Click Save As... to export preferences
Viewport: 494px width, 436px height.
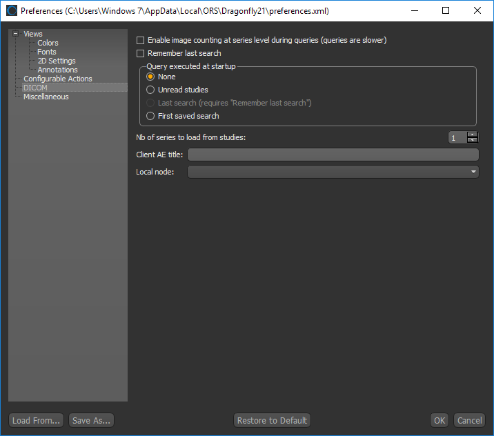pyautogui.click(x=91, y=420)
